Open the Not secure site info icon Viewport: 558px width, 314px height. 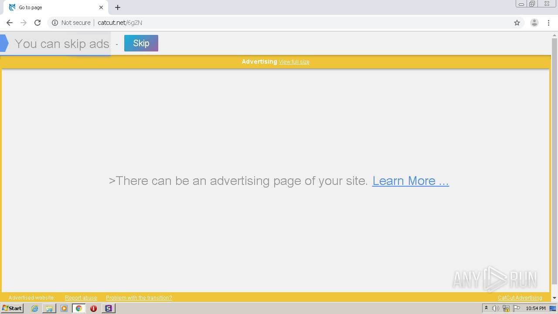coord(55,23)
